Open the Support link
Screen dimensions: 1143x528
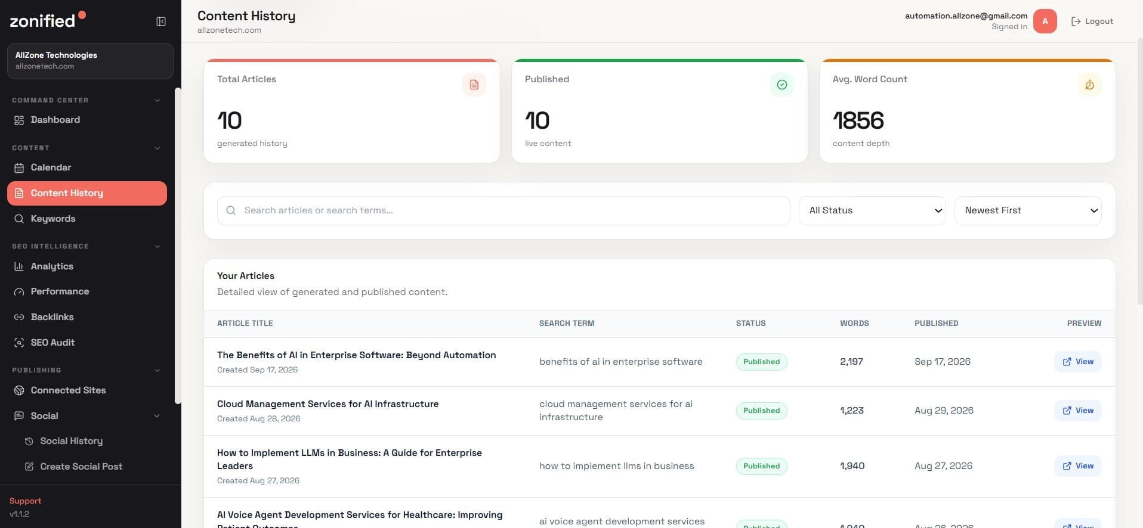coord(25,501)
